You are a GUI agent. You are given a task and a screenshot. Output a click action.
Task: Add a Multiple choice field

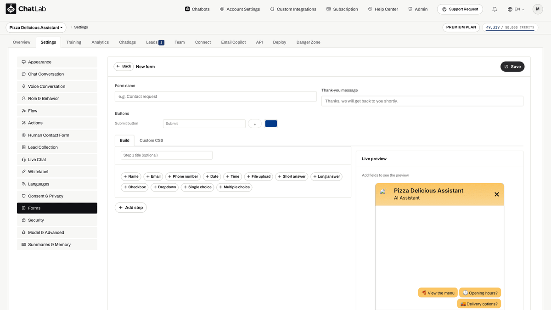pos(234,187)
